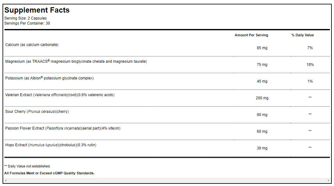Click the cGMP Quality Standards statement
The image size is (334, 186).
tap(49, 173)
